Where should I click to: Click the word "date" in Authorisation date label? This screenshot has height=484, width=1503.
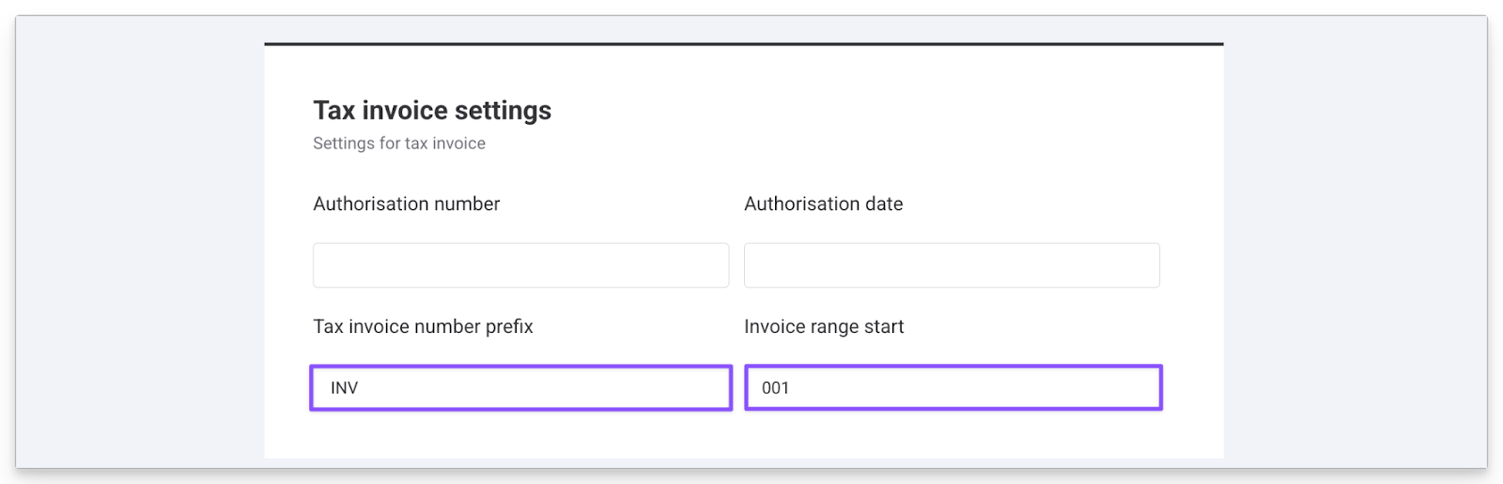[884, 204]
